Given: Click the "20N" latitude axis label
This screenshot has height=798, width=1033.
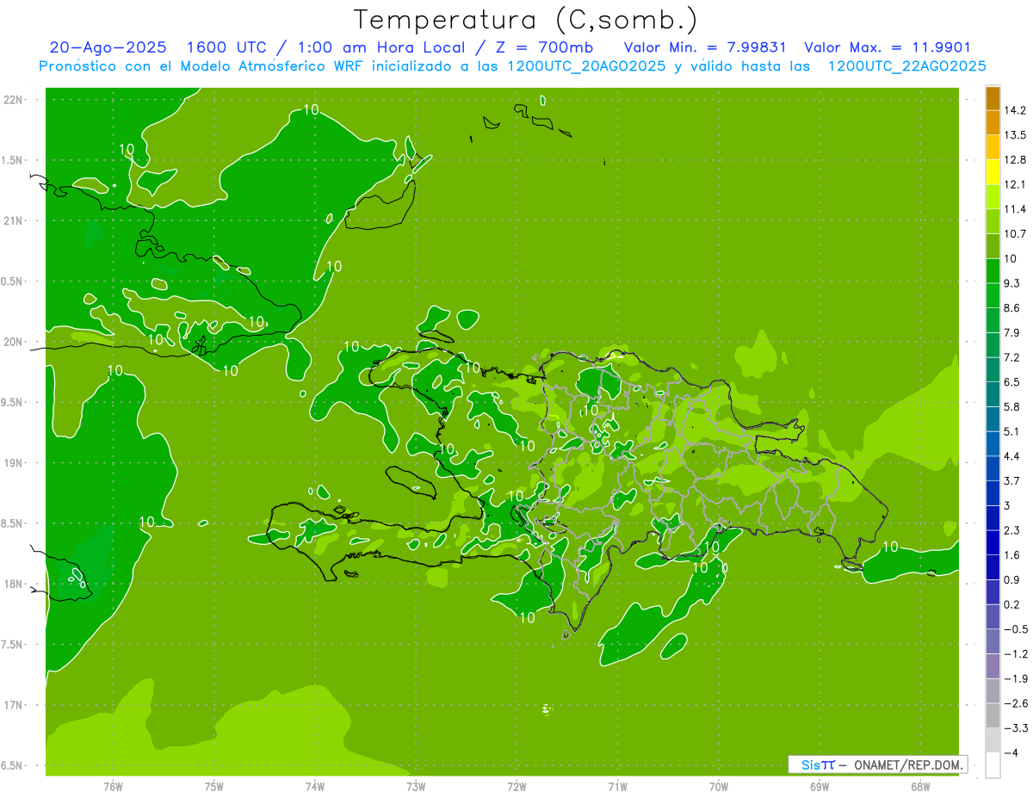Looking at the screenshot, I should point(15,342).
